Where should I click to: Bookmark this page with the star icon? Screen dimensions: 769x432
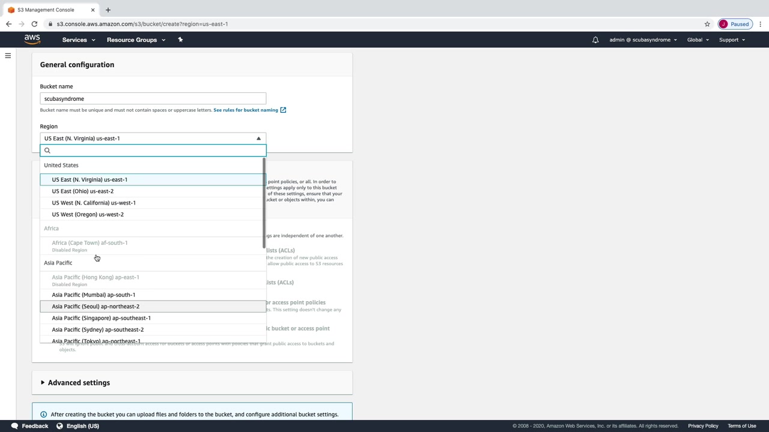point(707,24)
